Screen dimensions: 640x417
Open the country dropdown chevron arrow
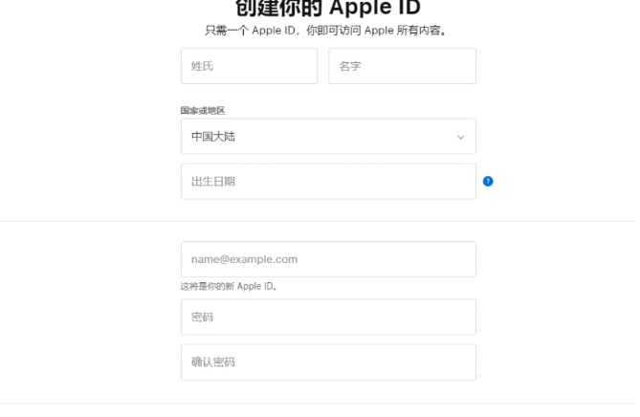[461, 138]
